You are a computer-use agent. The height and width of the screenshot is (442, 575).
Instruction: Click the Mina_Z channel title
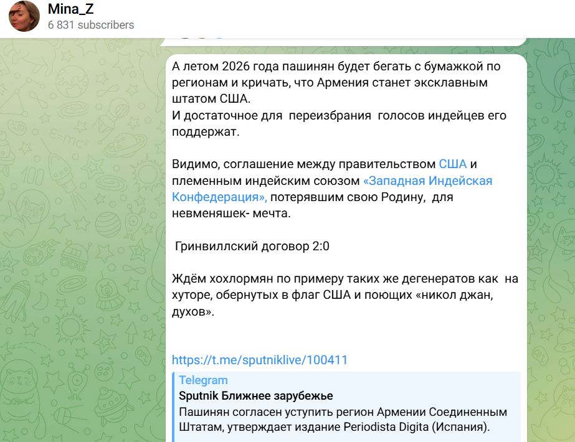point(71,9)
